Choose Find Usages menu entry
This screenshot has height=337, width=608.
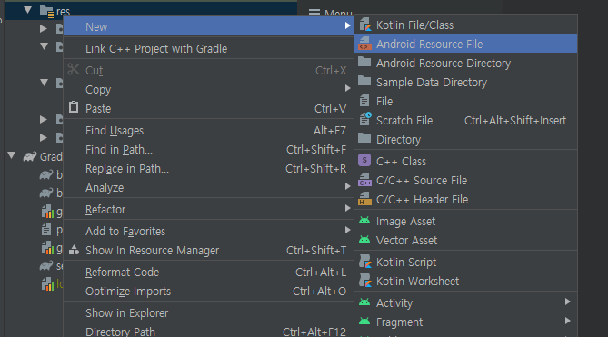click(209, 131)
